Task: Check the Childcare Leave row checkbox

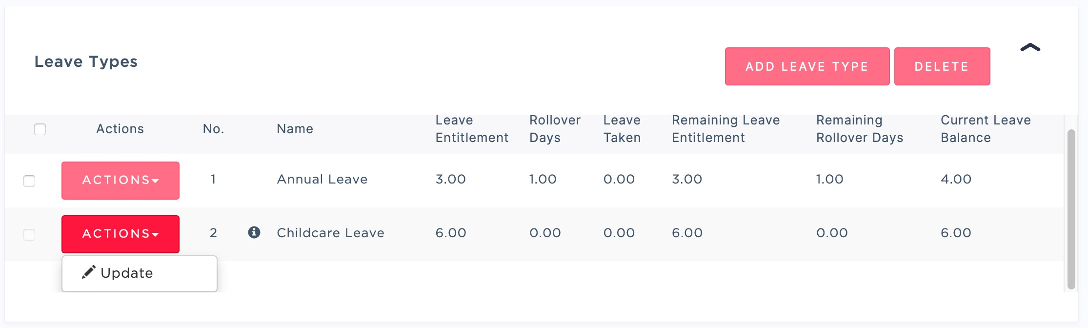Action: 29,235
